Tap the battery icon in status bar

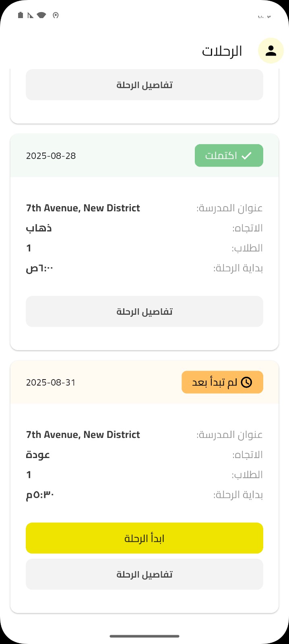click(21, 15)
